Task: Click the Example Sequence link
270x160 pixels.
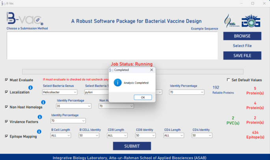Action: point(205,29)
